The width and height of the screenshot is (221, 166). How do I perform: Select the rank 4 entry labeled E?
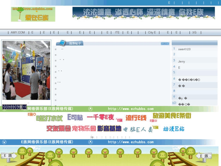pyautogui.click(x=179, y=68)
